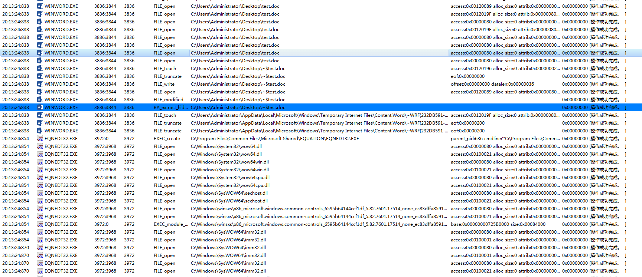Click the BA_extract_hid... operation cell
The image size is (642, 277).
[x=171, y=107]
